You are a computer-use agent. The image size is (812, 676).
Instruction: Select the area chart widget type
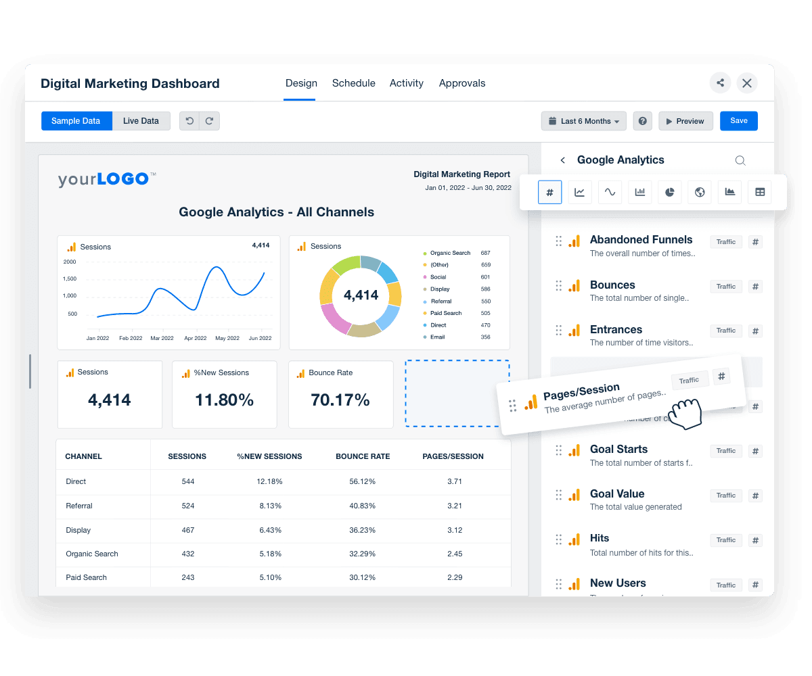tap(729, 192)
